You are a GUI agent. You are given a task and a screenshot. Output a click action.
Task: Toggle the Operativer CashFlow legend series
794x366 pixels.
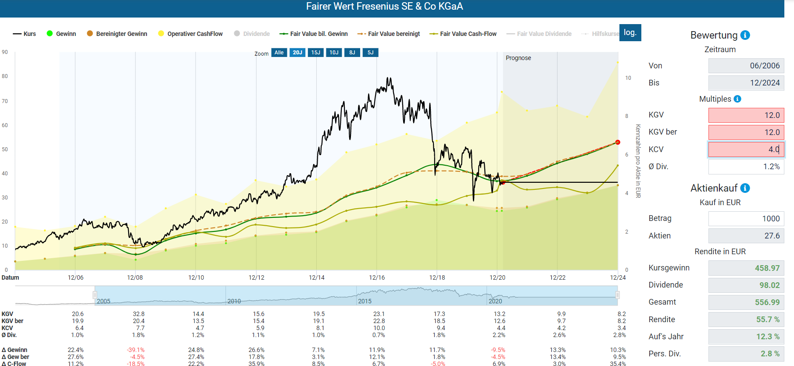click(x=190, y=34)
